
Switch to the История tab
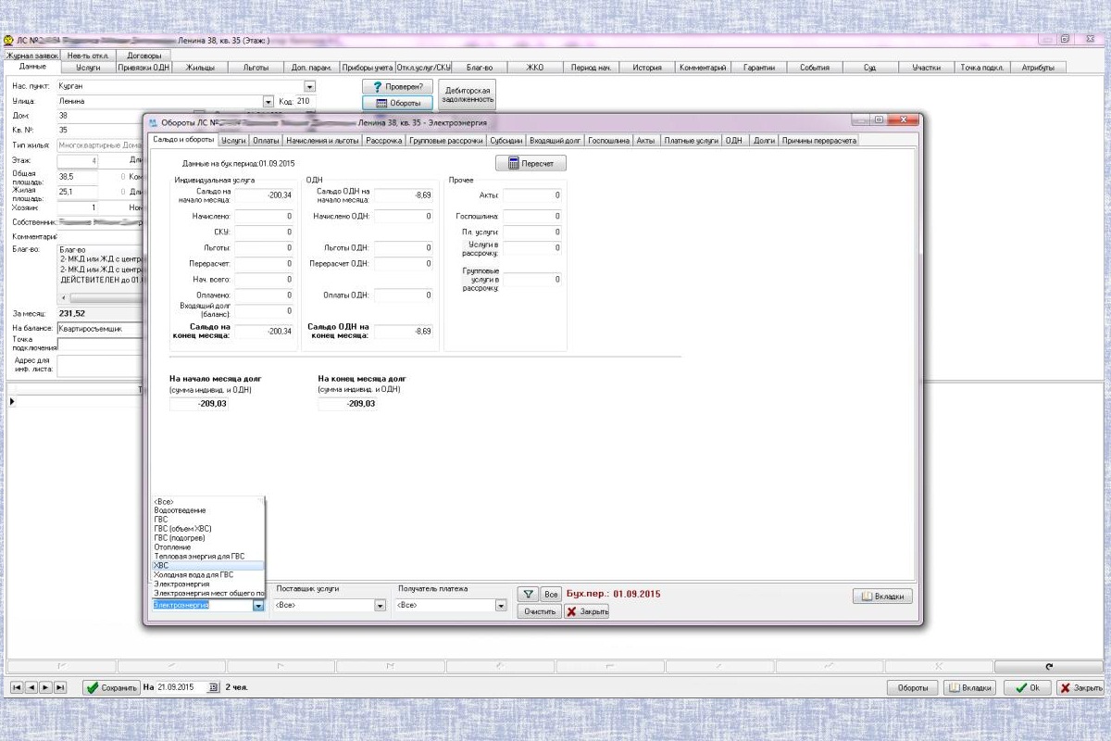[x=647, y=68]
